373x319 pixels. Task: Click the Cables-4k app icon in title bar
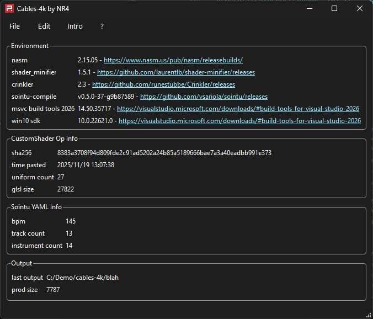pyautogui.click(x=9, y=8)
